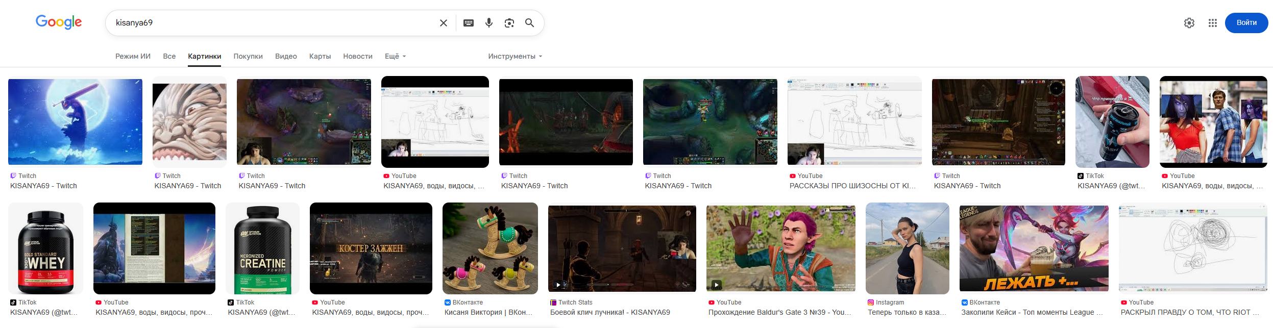Open the Micronized Creatine jar thumbnail
The width and height of the screenshot is (1273, 328).
point(262,248)
